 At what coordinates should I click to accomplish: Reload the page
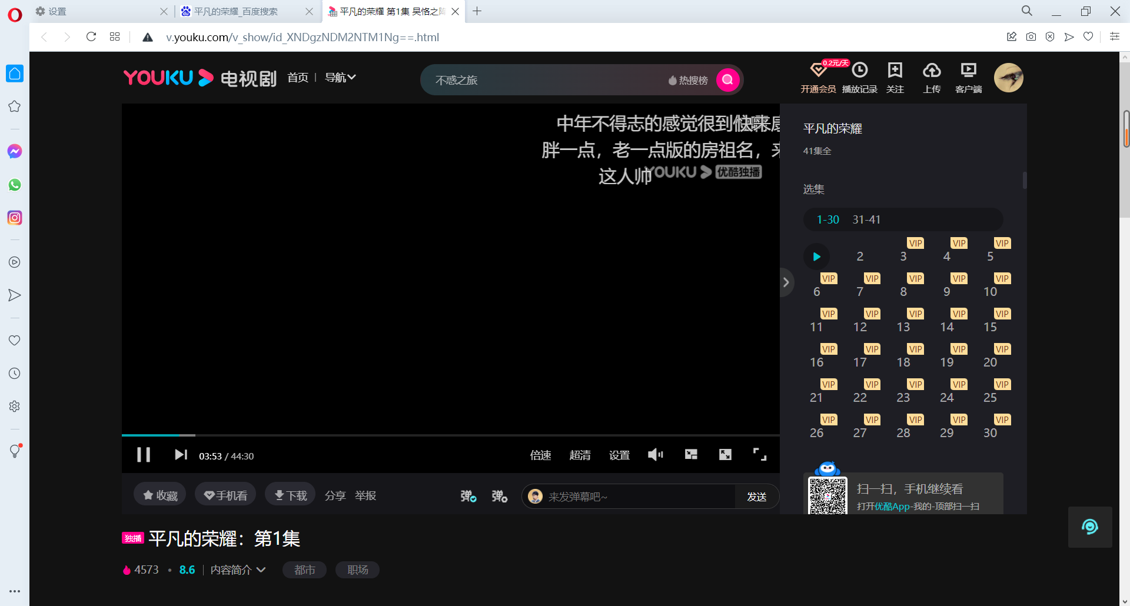[91, 36]
